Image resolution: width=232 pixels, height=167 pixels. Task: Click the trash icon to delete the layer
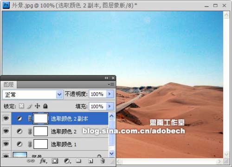(103, 161)
